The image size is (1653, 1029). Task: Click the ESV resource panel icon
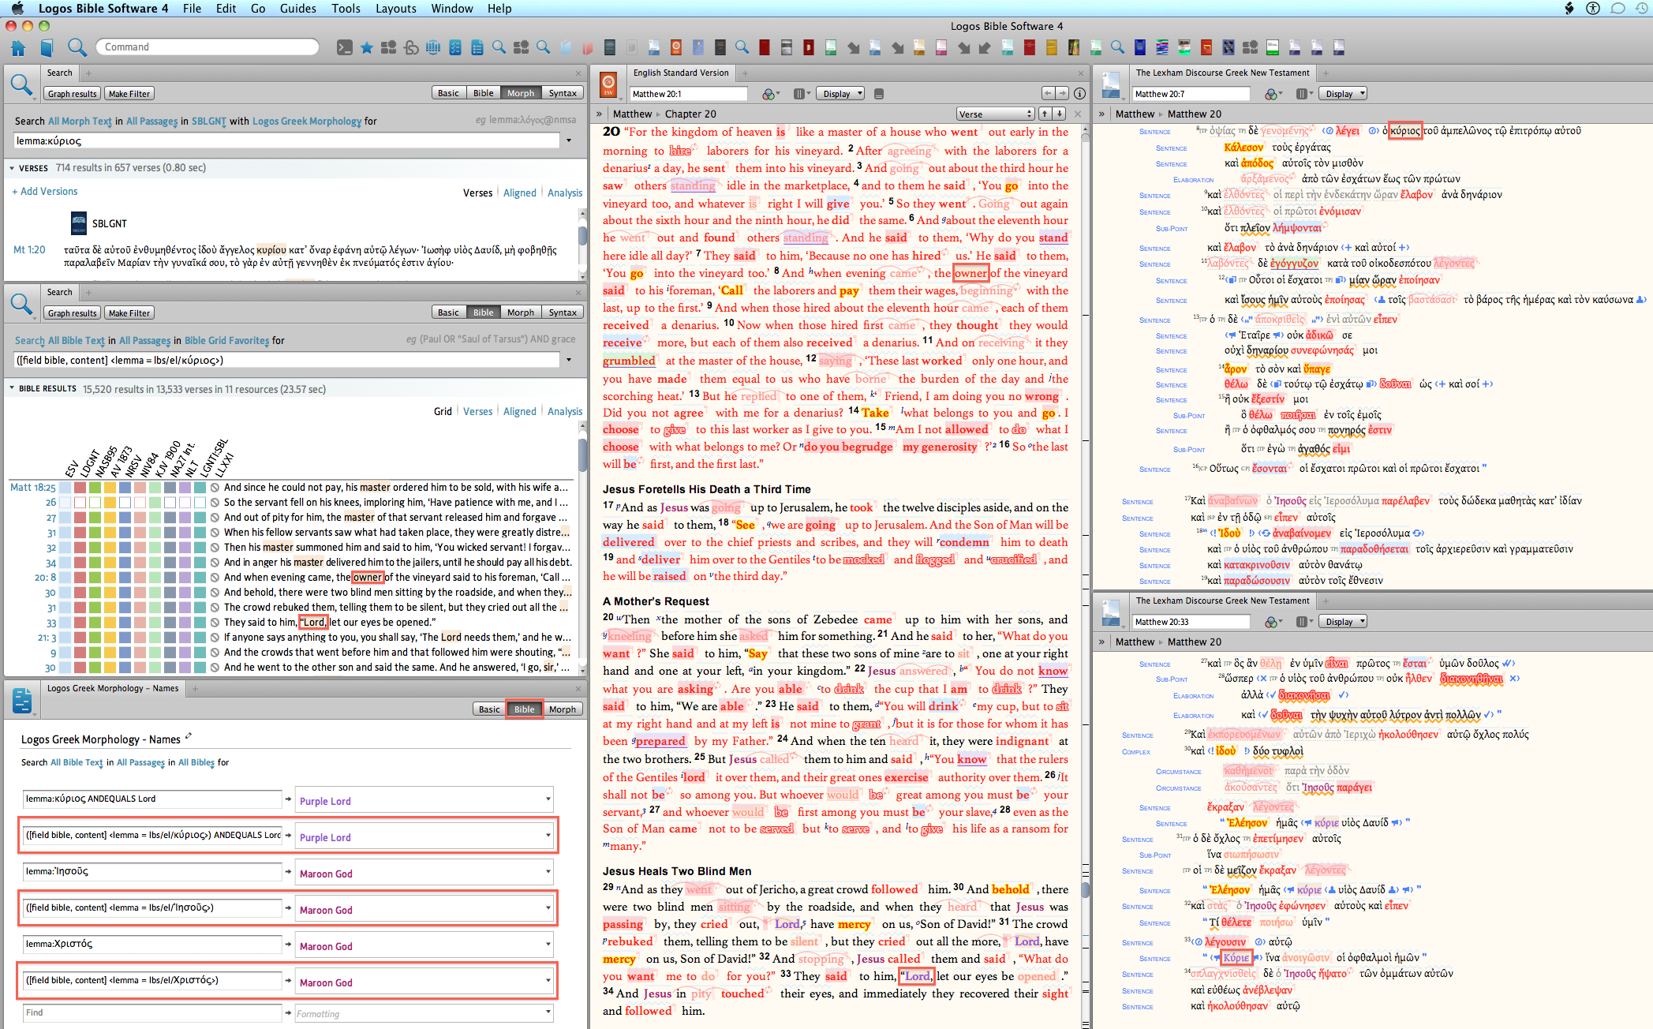608,84
